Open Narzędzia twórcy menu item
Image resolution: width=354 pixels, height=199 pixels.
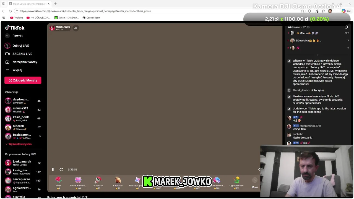click(25, 62)
